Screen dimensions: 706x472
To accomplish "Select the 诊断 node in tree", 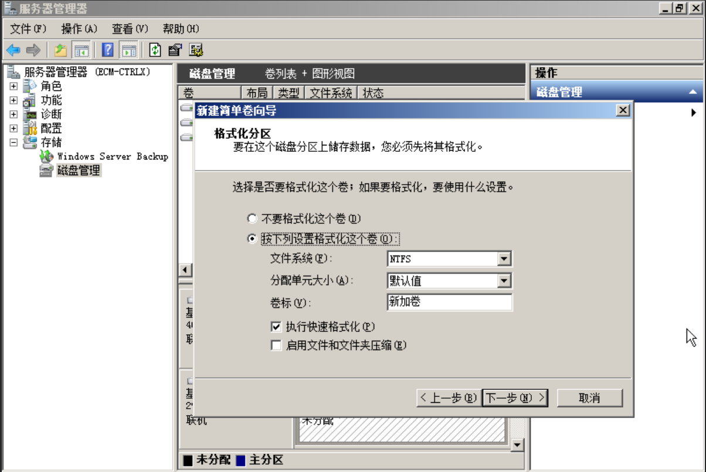I will point(51,114).
